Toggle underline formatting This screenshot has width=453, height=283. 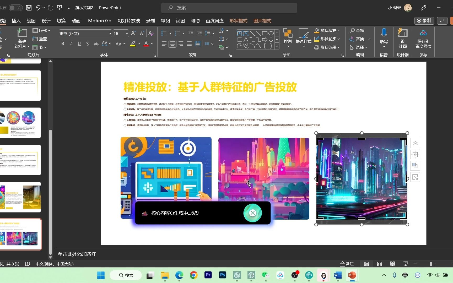click(79, 44)
